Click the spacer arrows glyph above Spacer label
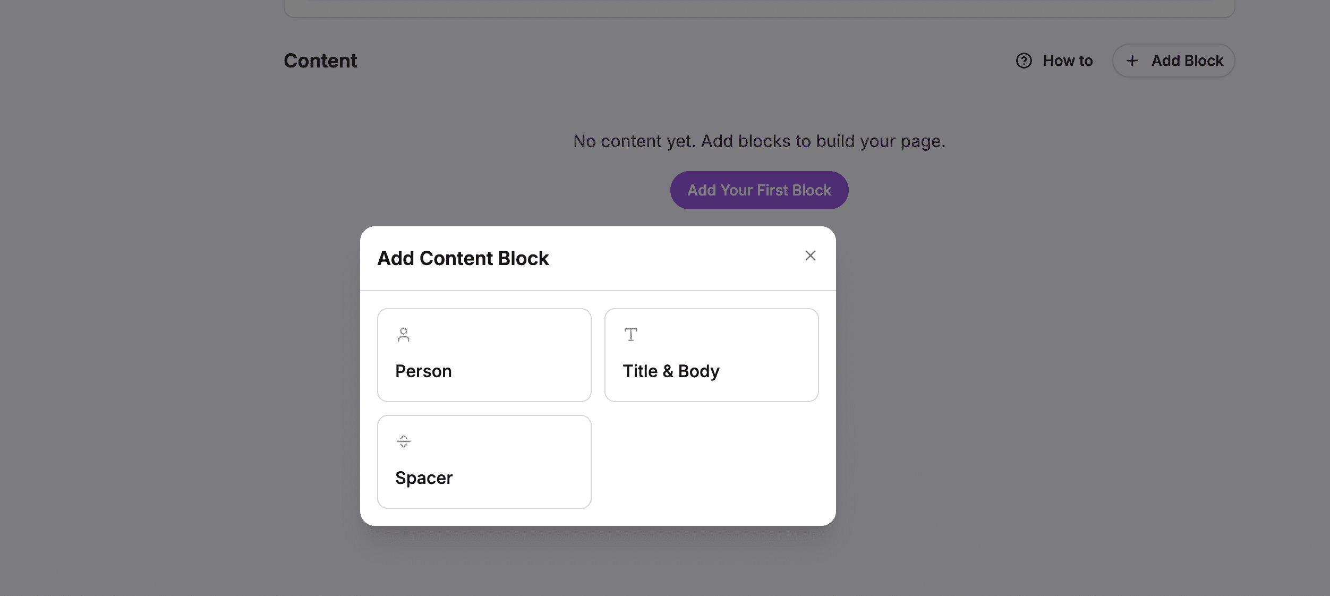The width and height of the screenshot is (1330, 596). point(404,441)
